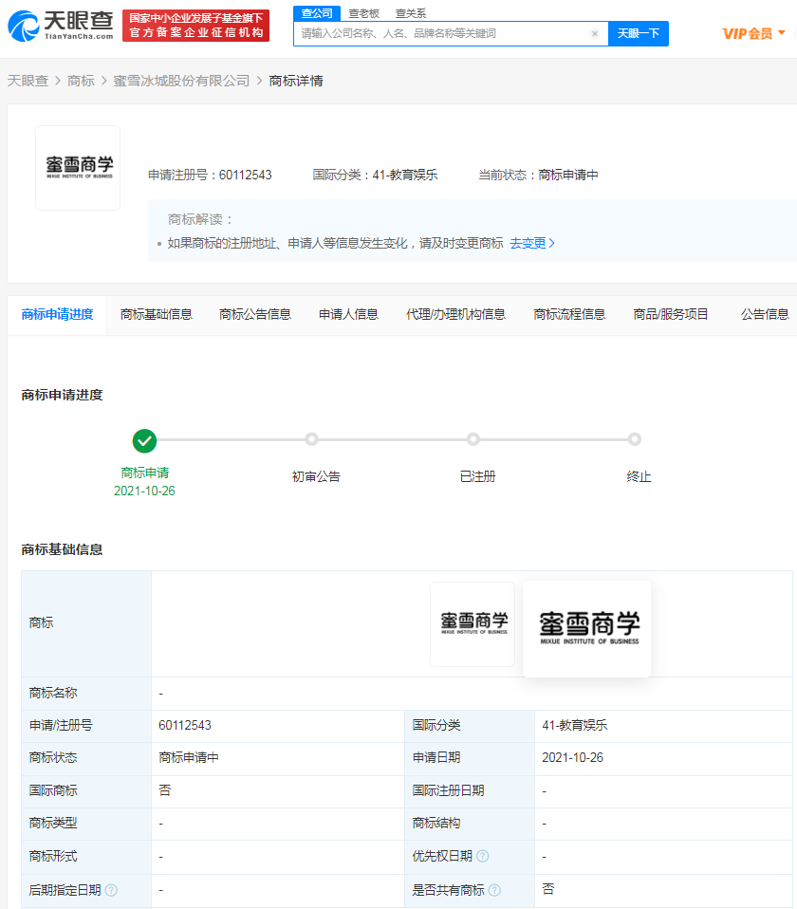The image size is (797, 909).
Task: Click the date under 商标申请 step
Action: coord(144,491)
